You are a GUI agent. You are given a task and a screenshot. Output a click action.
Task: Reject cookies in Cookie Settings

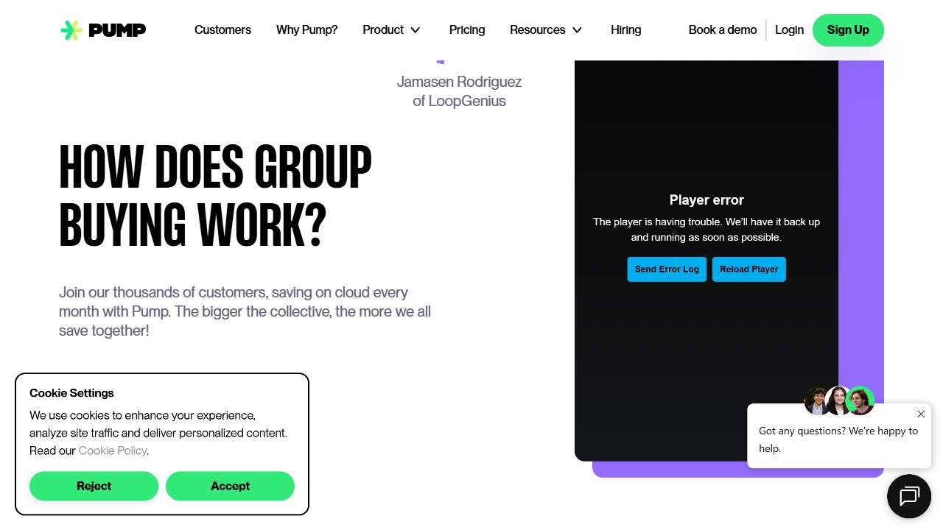click(x=94, y=486)
